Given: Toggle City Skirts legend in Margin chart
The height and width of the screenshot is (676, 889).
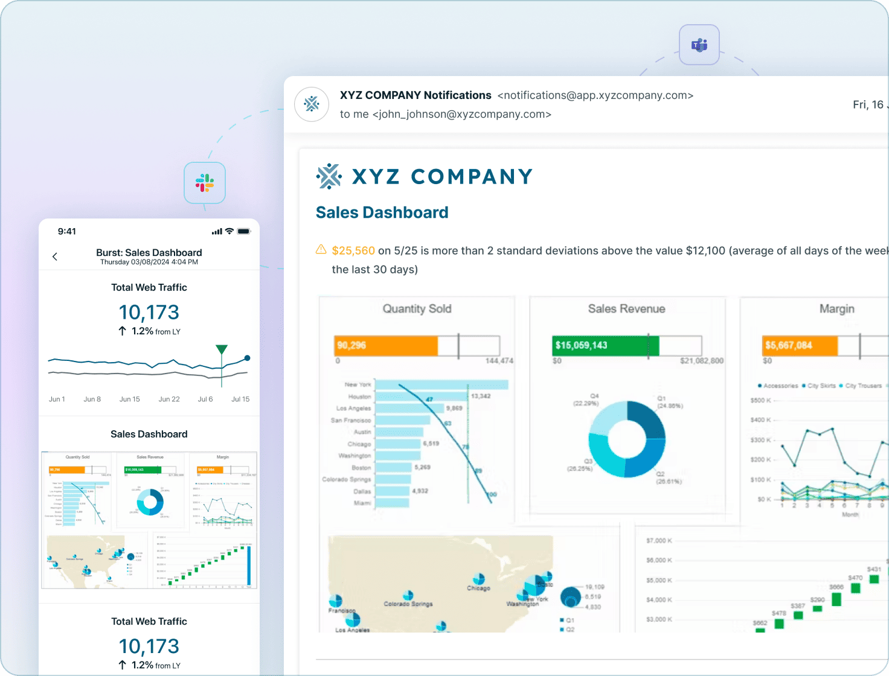Looking at the screenshot, I should coord(819,386).
